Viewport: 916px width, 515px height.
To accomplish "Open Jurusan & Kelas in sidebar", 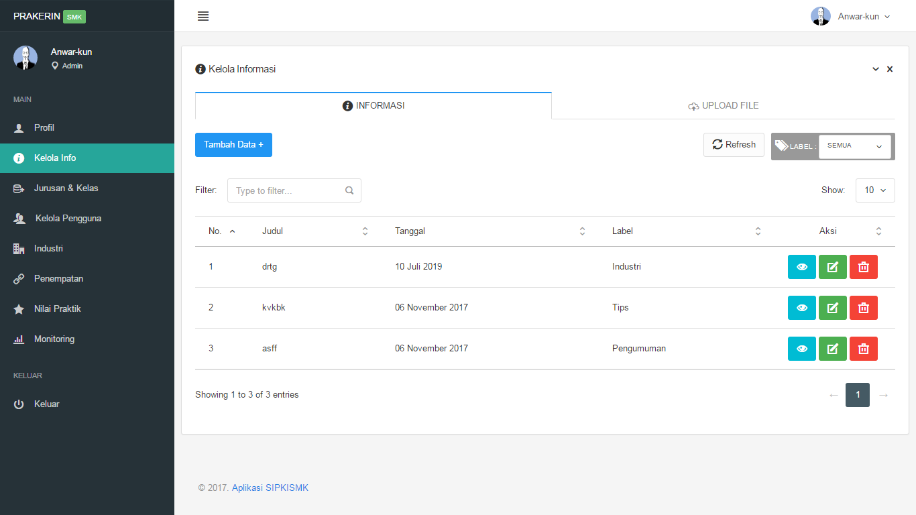I will click(66, 188).
